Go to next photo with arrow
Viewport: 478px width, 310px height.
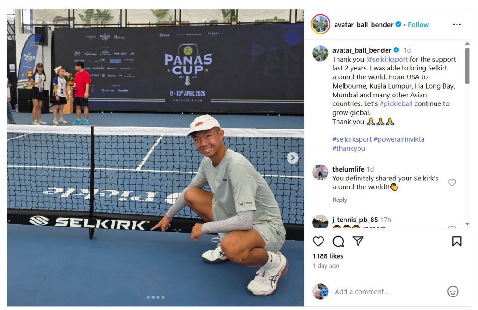click(293, 158)
